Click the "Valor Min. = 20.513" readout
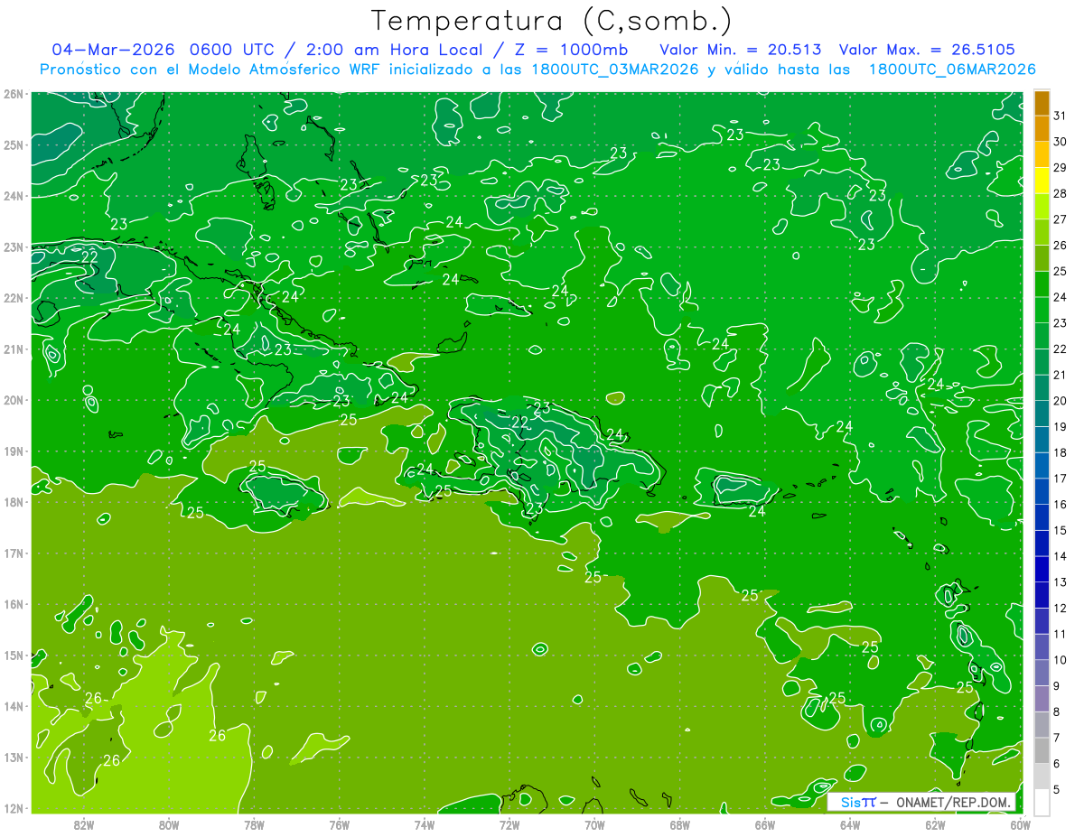1084x837 pixels. point(741,49)
